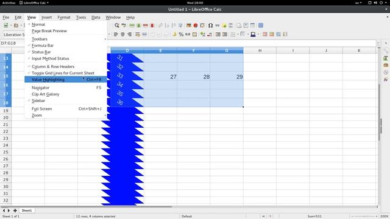
Task: Expand the Zoom submenu
Action: pos(66,115)
